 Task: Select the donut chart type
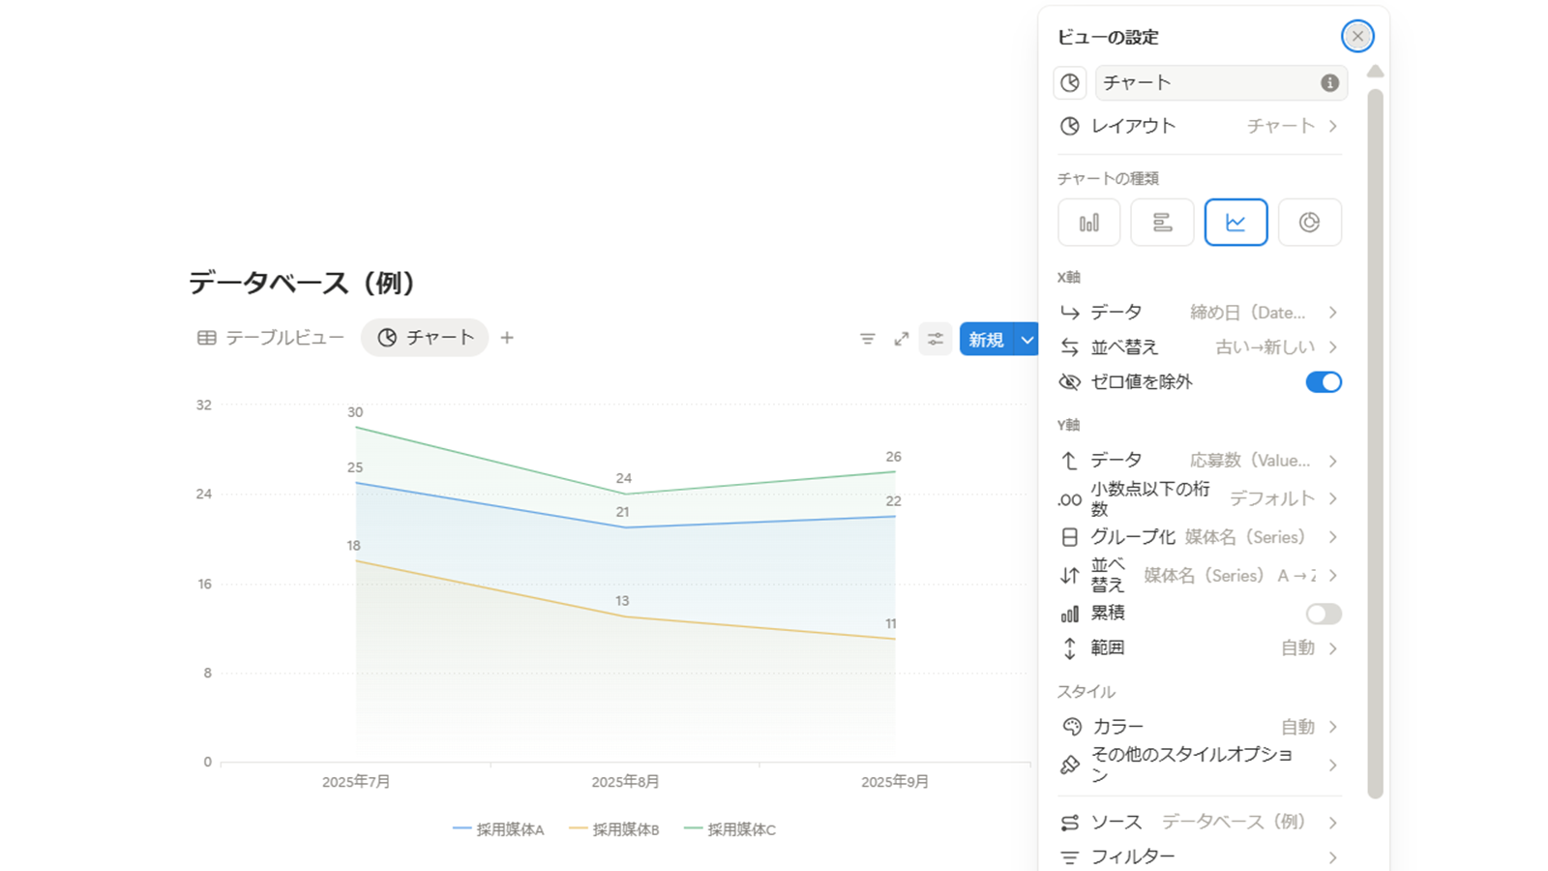click(1309, 223)
